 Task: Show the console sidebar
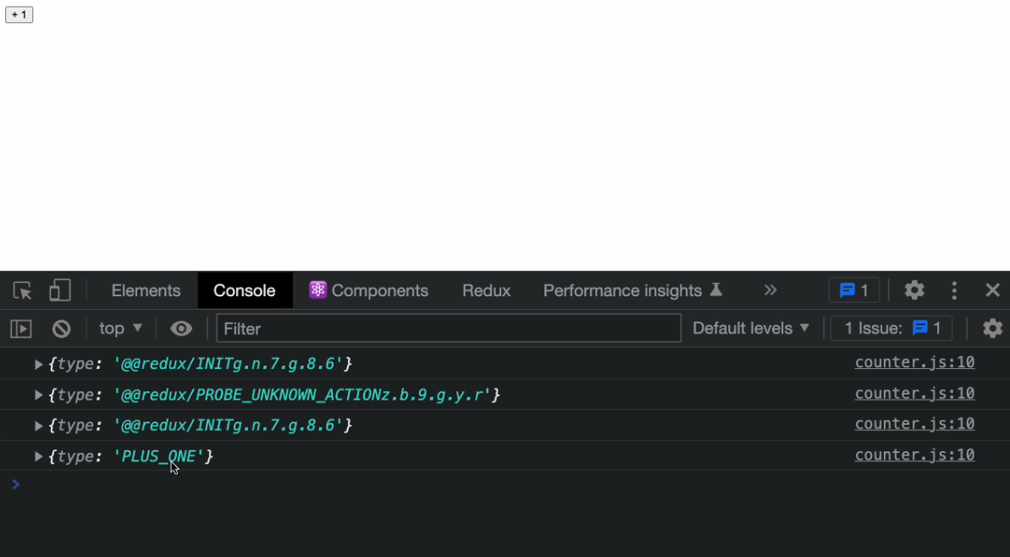point(21,328)
